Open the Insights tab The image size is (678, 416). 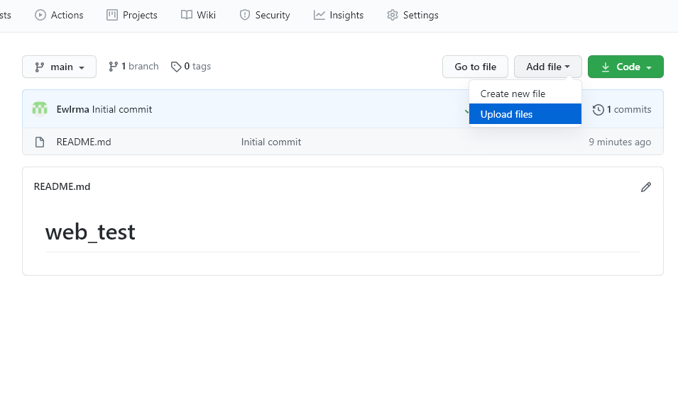[x=339, y=15]
